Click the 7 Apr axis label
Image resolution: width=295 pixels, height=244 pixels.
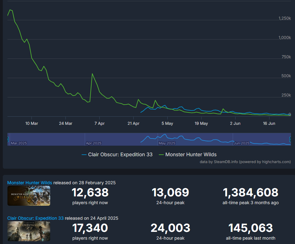pos(99,124)
